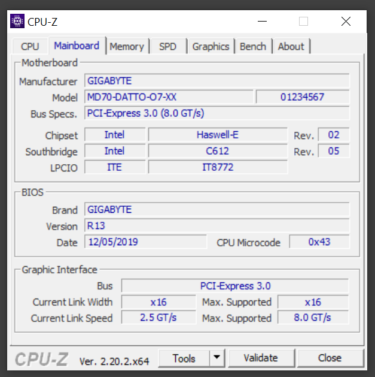Click the disabled maximize window button
Screen dimensions: 375x377
tap(303, 22)
